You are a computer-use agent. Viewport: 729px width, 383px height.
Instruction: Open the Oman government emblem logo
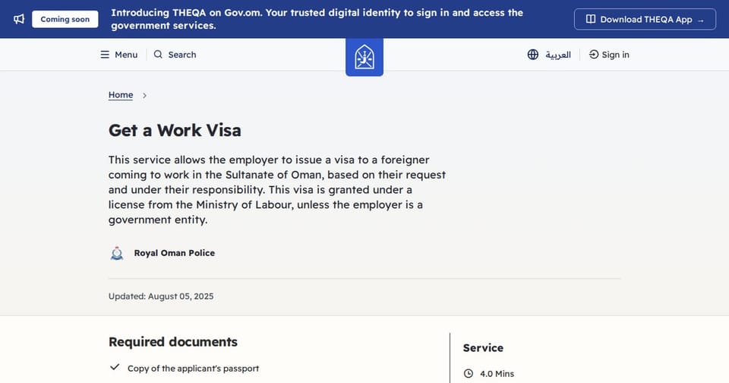[x=364, y=57]
